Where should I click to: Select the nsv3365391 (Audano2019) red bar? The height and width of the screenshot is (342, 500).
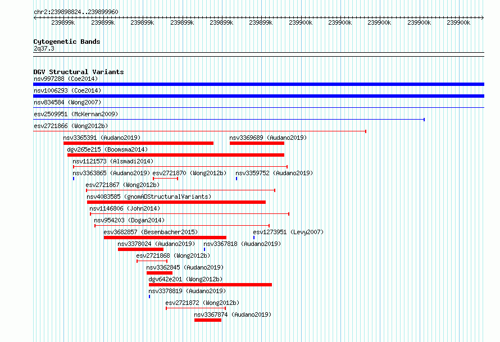(138, 143)
